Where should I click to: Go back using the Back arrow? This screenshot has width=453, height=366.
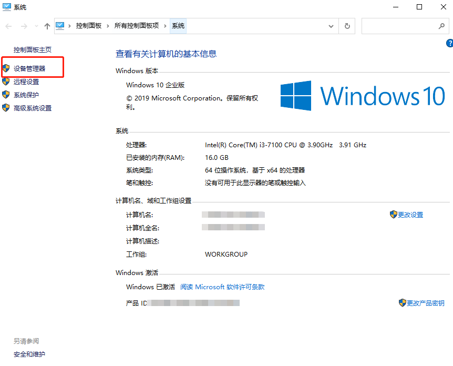coord(8,26)
